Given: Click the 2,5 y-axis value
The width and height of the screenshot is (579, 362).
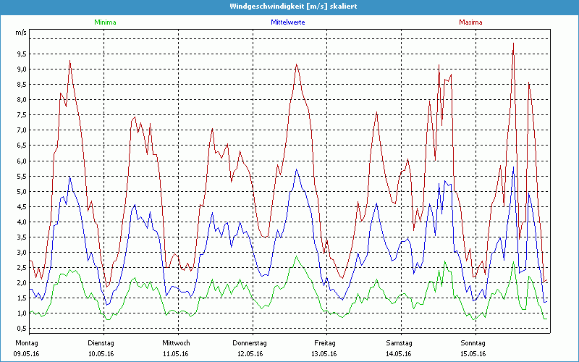Looking at the screenshot, I should coord(22,267).
